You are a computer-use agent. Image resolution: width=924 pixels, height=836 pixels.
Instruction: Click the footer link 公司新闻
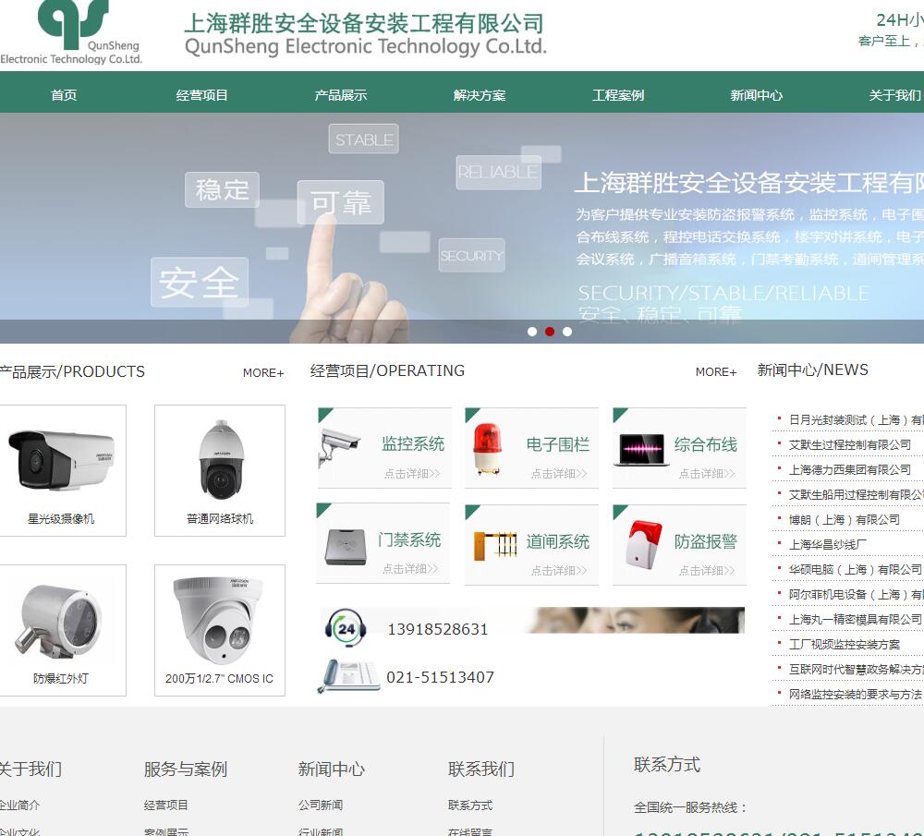pyautogui.click(x=321, y=806)
